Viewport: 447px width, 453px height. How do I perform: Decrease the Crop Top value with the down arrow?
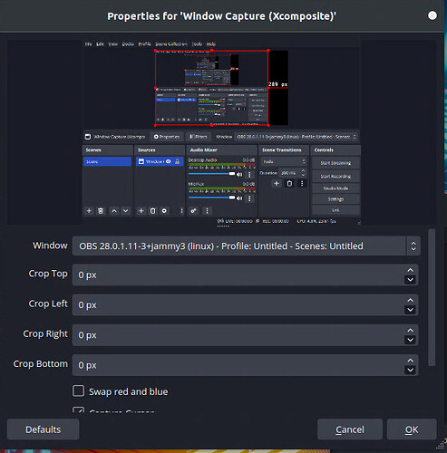(x=410, y=280)
